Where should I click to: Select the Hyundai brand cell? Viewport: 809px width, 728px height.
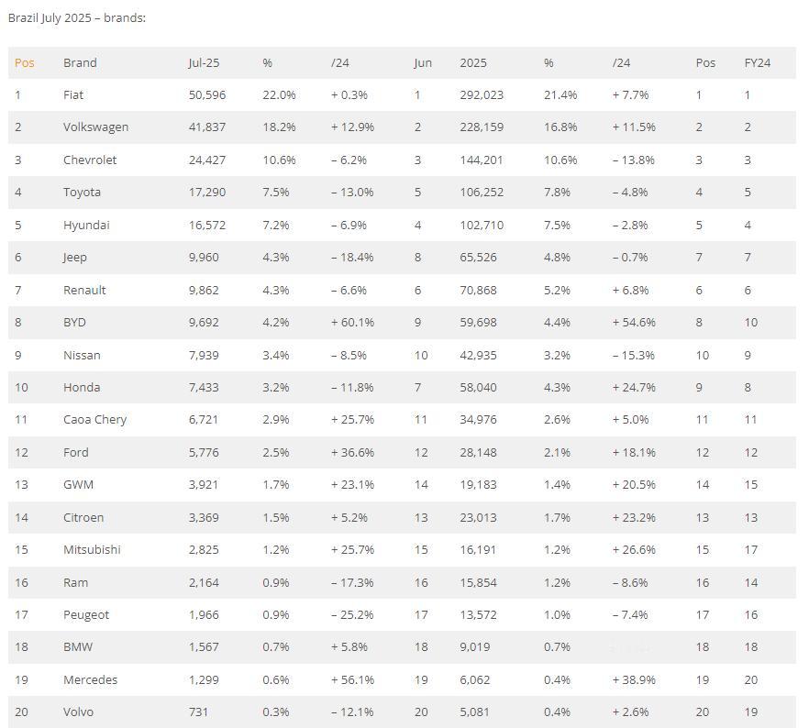(x=86, y=226)
